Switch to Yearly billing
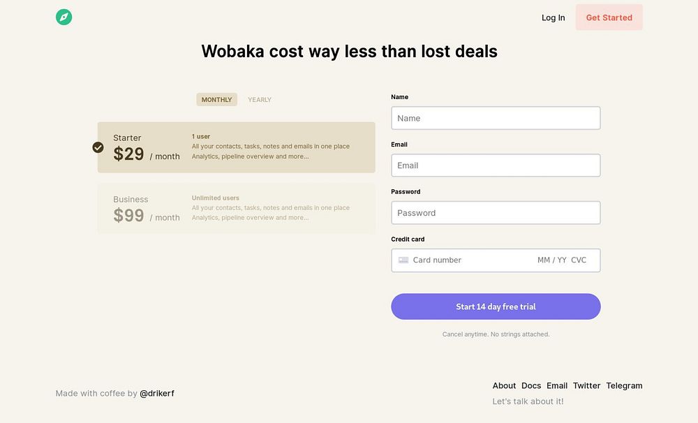Viewport: 698px width, 423px height. click(x=260, y=100)
